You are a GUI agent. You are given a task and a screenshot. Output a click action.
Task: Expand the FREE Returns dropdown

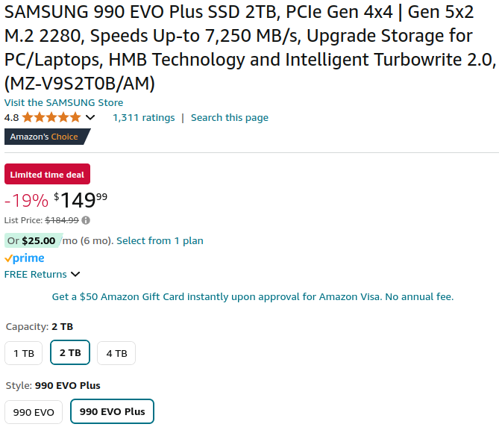pyautogui.click(x=75, y=275)
